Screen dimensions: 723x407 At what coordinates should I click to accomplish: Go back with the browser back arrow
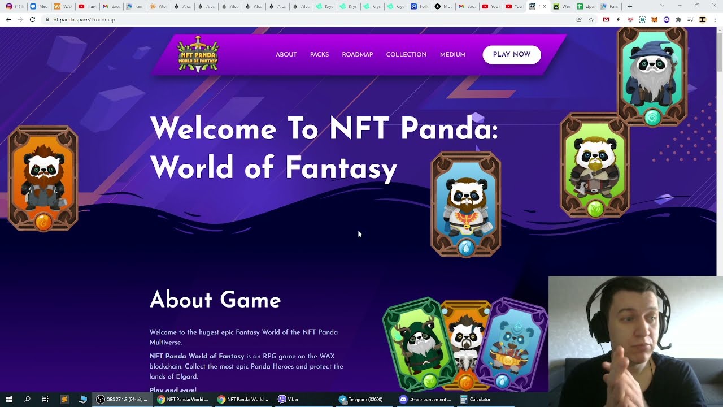click(8, 19)
